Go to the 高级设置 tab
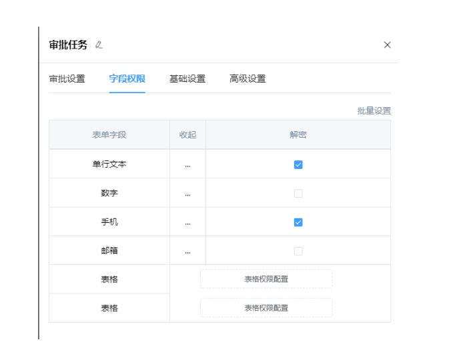Screen dimensions: 459x356 (x=248, y=79)
